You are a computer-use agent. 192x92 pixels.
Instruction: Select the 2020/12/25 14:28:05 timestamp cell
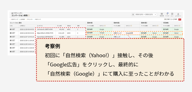(x=27, y=48)
